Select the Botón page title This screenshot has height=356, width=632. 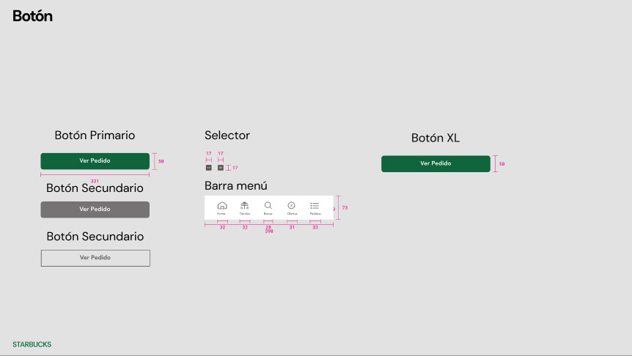tap(32, 16)
